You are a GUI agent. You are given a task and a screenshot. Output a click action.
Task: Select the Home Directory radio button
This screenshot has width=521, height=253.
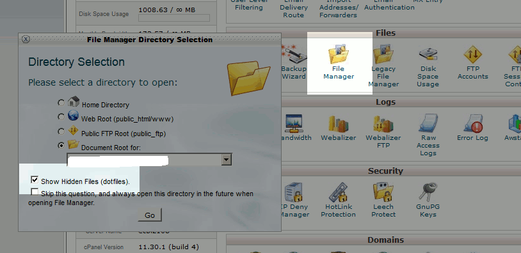61,103
